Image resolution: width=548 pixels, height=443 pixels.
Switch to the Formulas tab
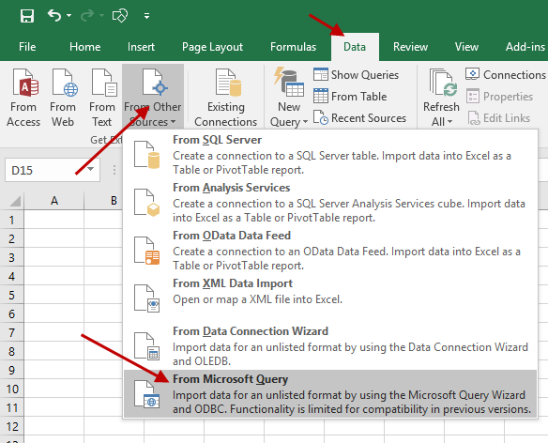(293, 47)
